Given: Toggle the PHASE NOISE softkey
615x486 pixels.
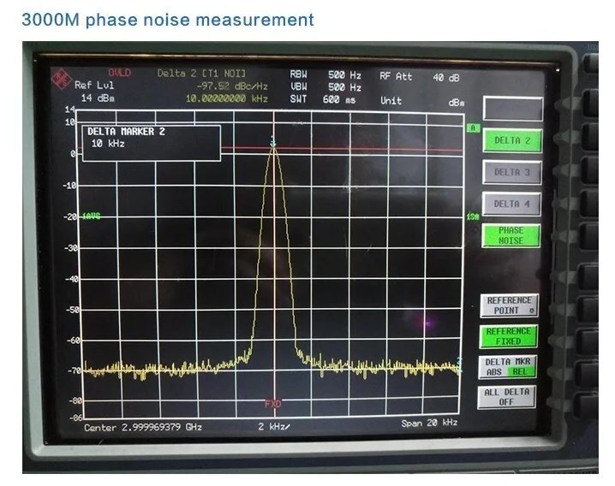Looking at the screenshot, I should (511, 235).
